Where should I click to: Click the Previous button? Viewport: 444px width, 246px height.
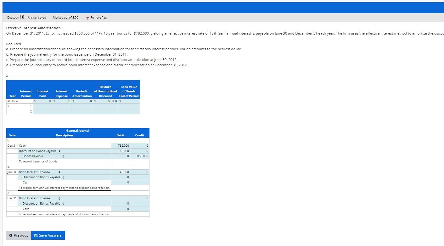(18, 235)
